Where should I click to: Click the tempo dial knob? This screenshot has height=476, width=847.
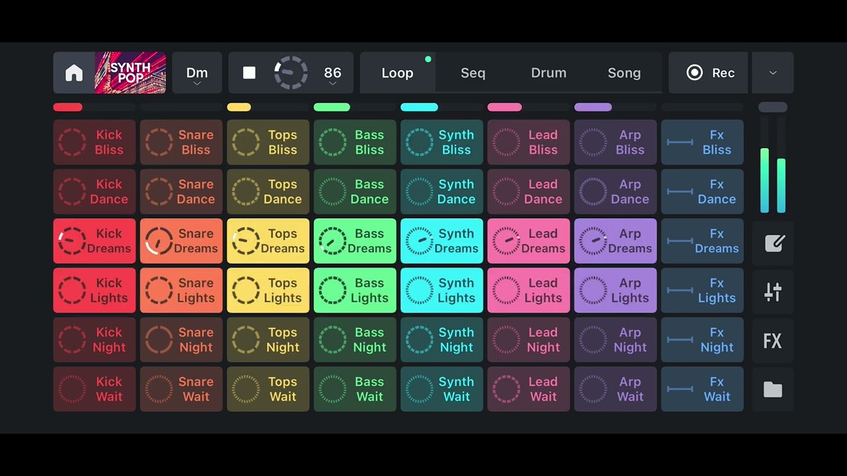(291, 73)
